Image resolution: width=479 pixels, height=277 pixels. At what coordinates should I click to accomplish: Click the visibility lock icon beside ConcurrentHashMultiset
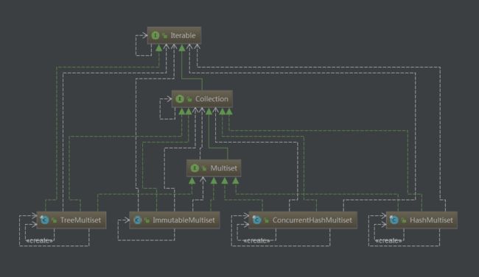point(266,220)
